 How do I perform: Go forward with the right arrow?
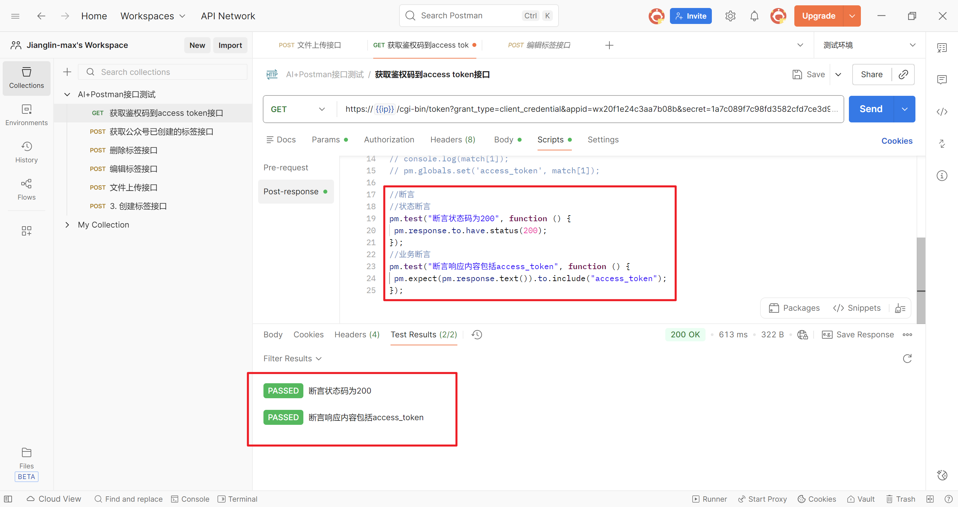[x=65, y=16]
